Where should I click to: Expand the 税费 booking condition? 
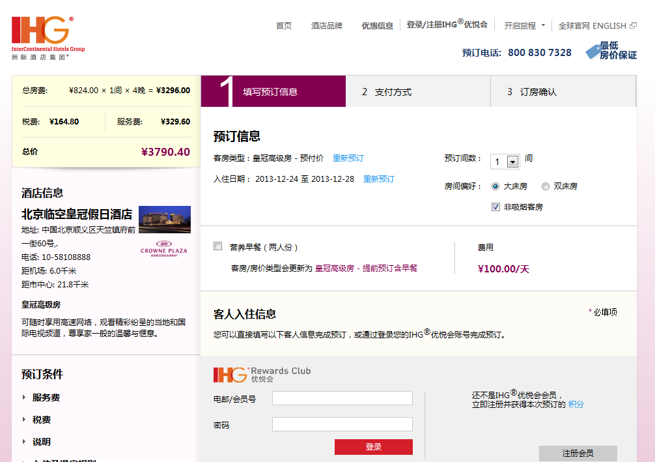click(x=36, y=420)
